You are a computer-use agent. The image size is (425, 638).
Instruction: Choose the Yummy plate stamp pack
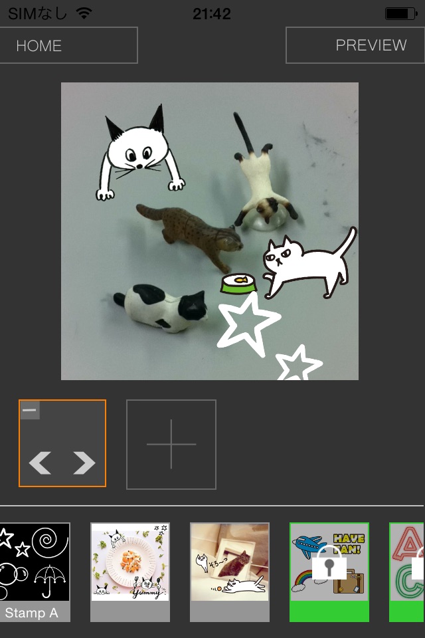click(130, 572)
